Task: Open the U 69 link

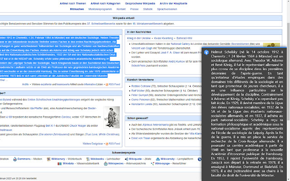Action: click(x=9, y=117)
